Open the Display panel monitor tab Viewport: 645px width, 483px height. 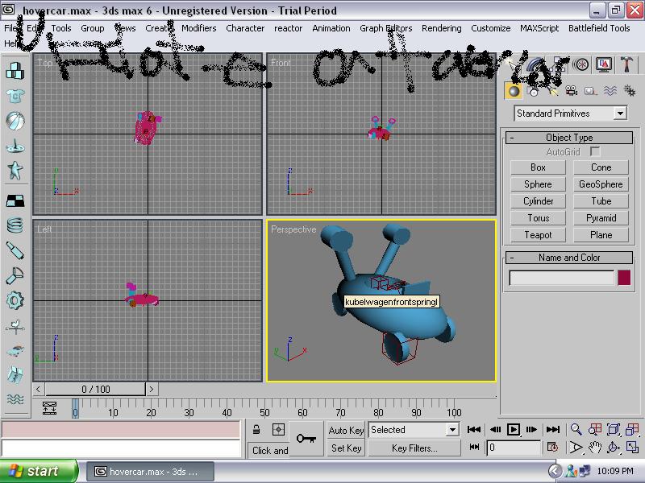point(603,65)
